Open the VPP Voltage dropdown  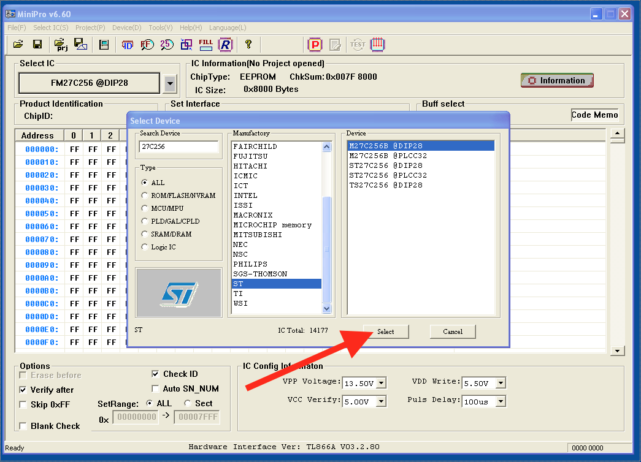click(x=382, y=382)
